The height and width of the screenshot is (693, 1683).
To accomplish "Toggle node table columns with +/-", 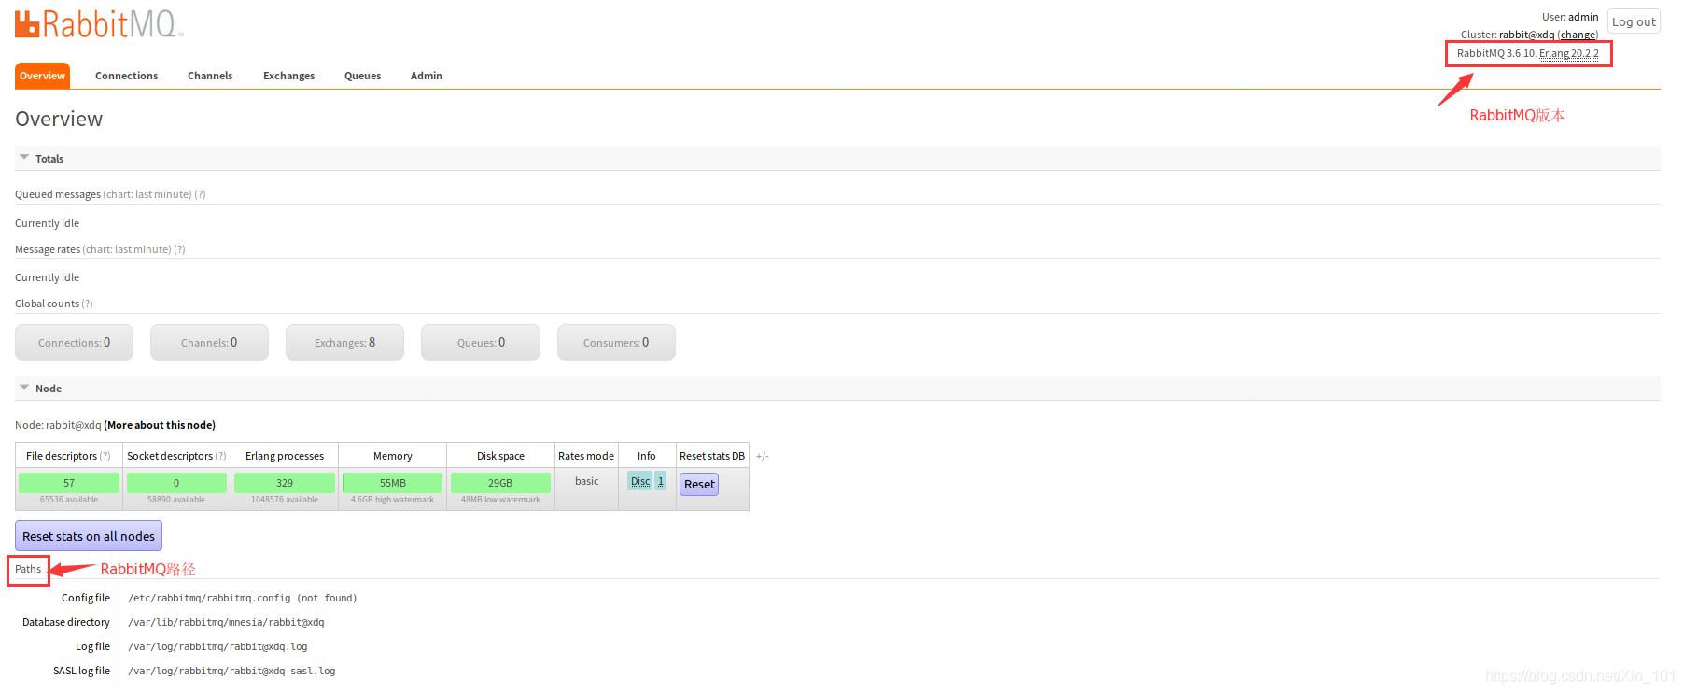I will point(763,456).
